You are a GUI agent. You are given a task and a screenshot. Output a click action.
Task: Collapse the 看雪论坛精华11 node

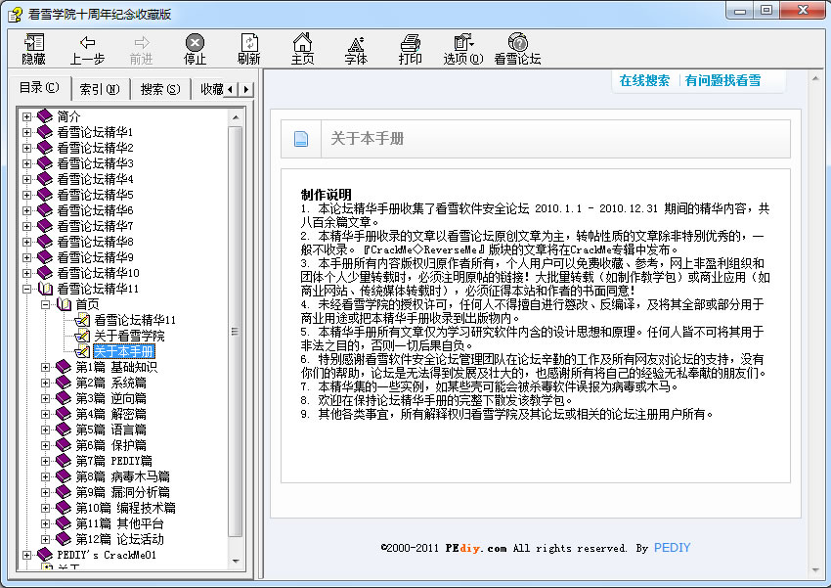tap(27, 289)
